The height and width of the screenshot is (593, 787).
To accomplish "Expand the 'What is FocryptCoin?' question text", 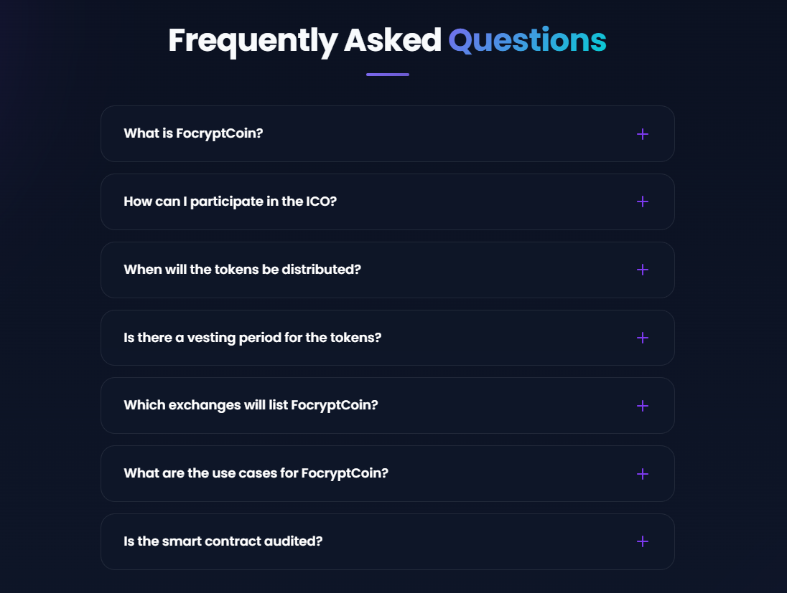I will coord(193,133).
